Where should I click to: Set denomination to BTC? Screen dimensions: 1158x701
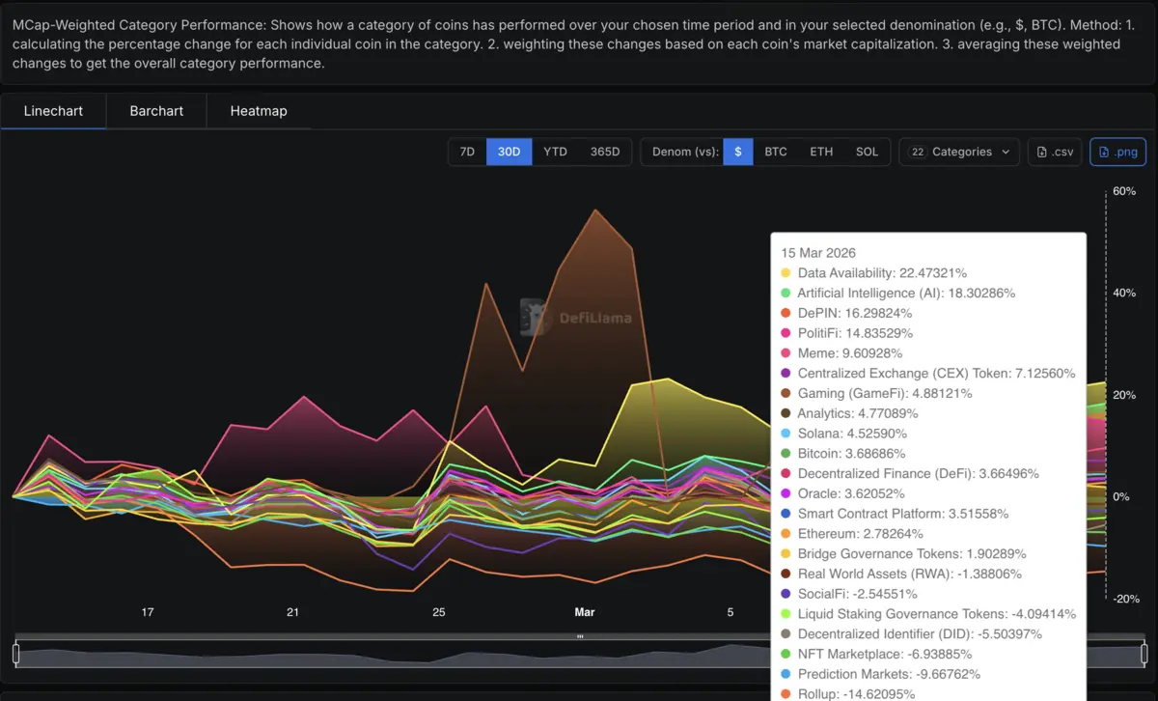coord(775,152)
